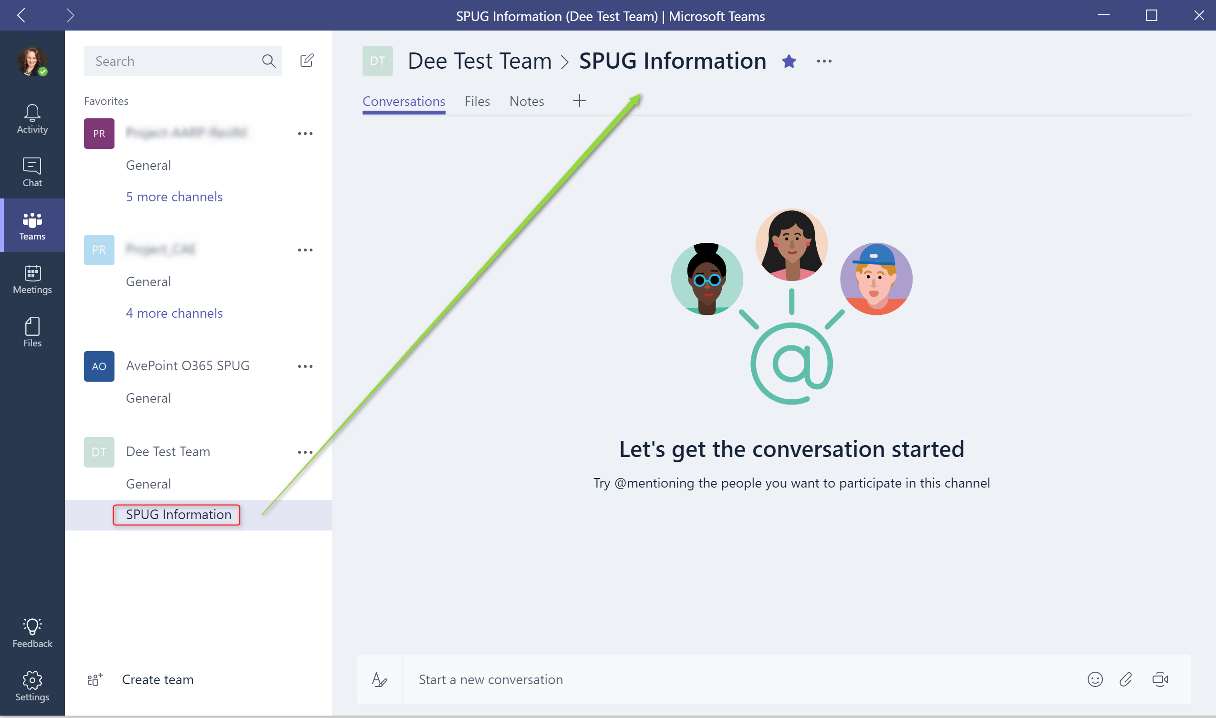
Task: Open more options for first PR team
Action: click(305, 134)
